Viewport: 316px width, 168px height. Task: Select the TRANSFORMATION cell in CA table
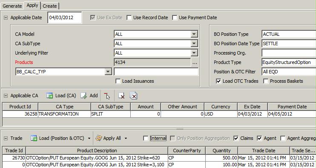point(64,114)
